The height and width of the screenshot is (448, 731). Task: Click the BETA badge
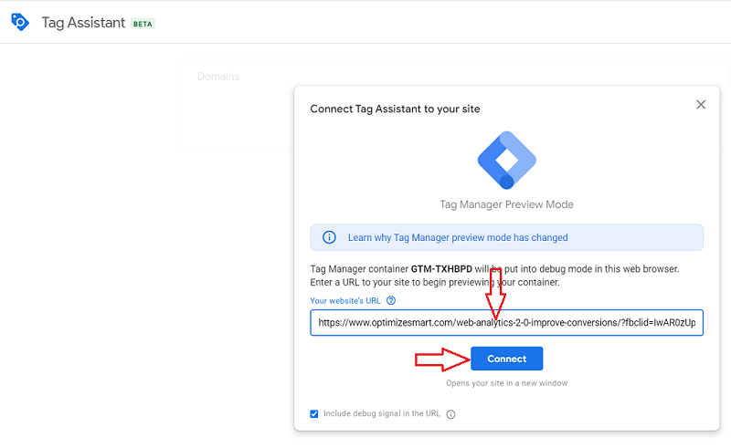click(143, 24)
